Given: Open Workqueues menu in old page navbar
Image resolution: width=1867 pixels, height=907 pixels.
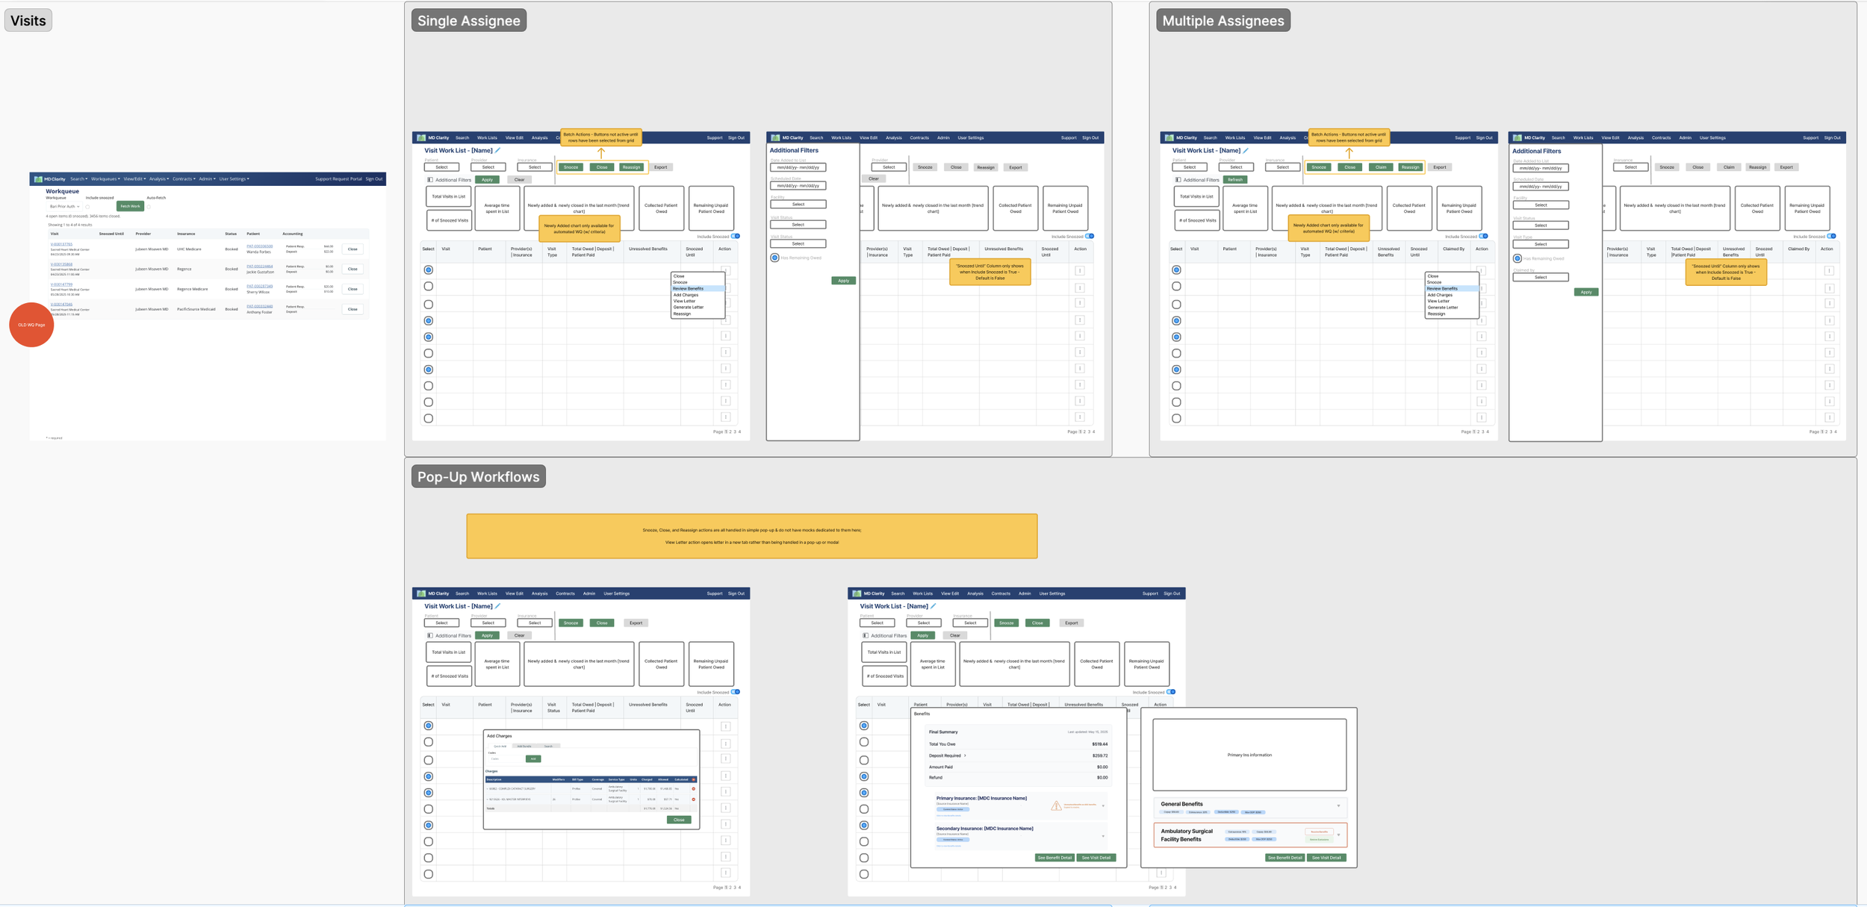Looking at the screenshot, I should tap(105, 179).
